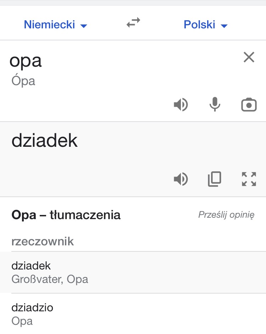Screen dimensions: 266x334
Task: Clear the entered text 'opa'
Action: [249, 57]
